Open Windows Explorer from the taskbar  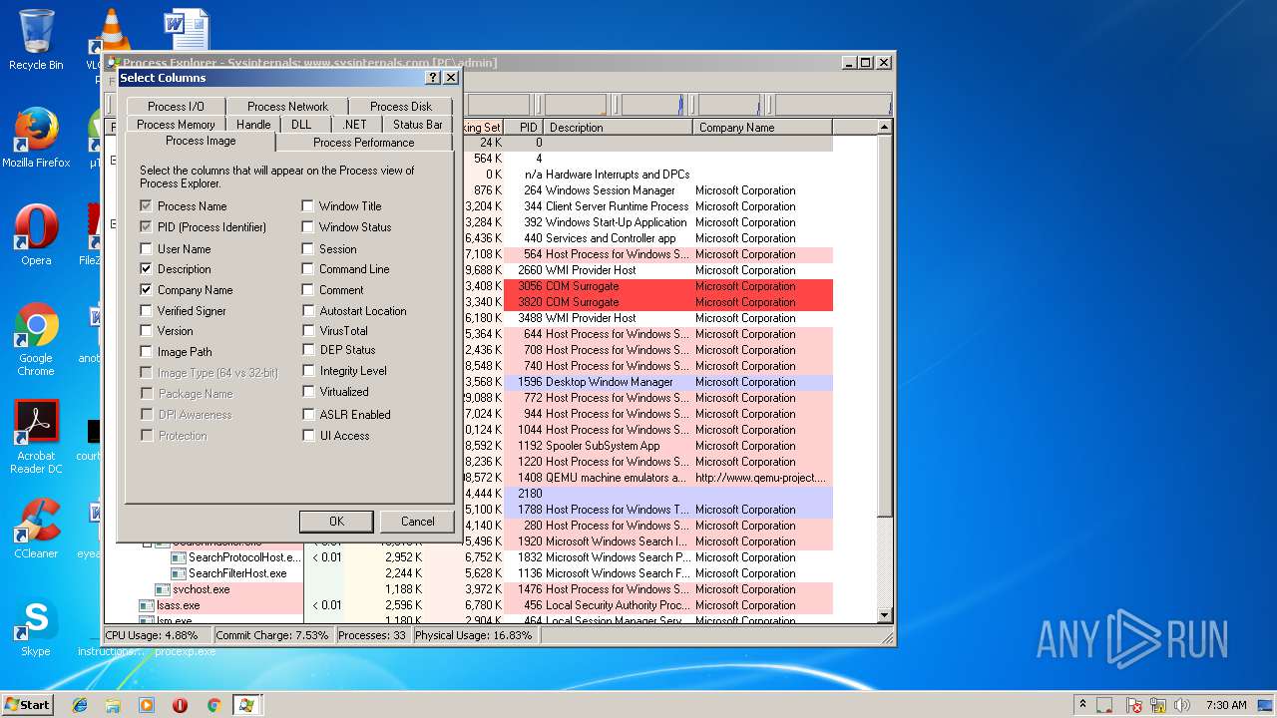coord(113,705)
